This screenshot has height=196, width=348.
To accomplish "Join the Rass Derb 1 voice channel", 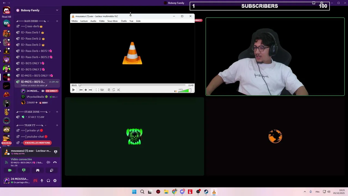I will point(37,32).
